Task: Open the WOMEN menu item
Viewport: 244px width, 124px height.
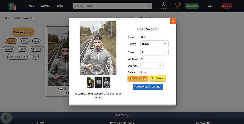Action: tap(45, 6)
